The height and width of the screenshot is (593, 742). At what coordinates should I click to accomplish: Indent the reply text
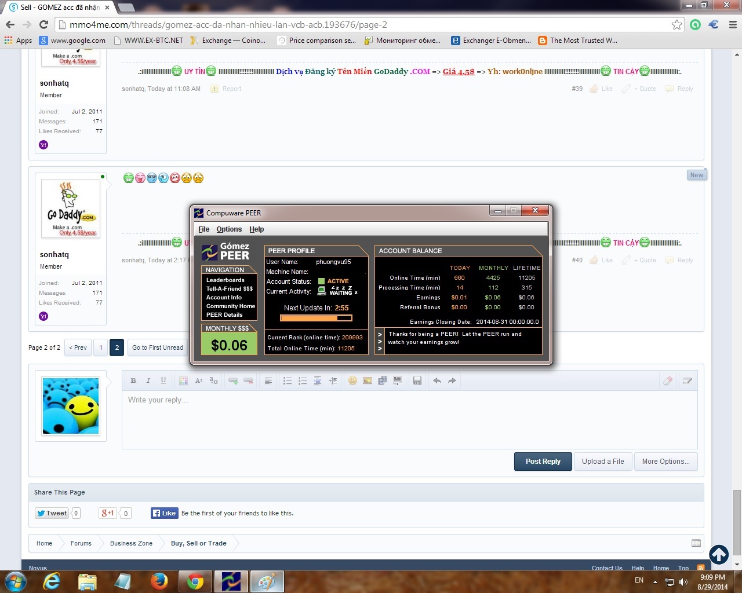pyautogui.click(x=333, y=380)
